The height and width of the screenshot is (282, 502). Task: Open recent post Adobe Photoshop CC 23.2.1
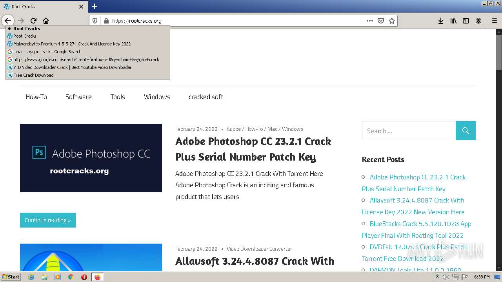click(x=414, y=183)
